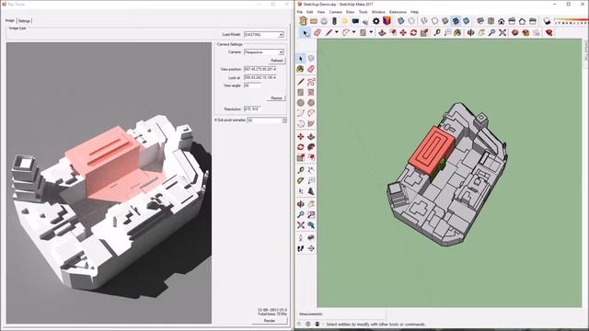Pick the Zoom magnifier in left palette
Viewport: 589px width, 331px height.
click(301, 214)
